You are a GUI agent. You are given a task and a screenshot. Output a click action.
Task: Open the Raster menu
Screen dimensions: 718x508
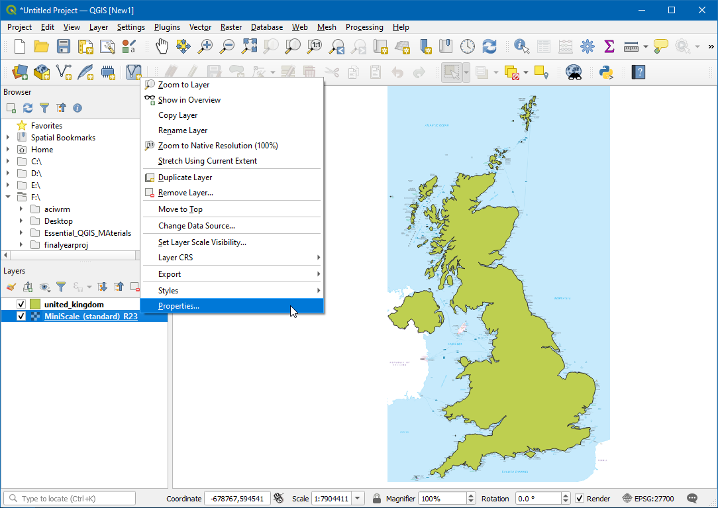tap(231, 27)
